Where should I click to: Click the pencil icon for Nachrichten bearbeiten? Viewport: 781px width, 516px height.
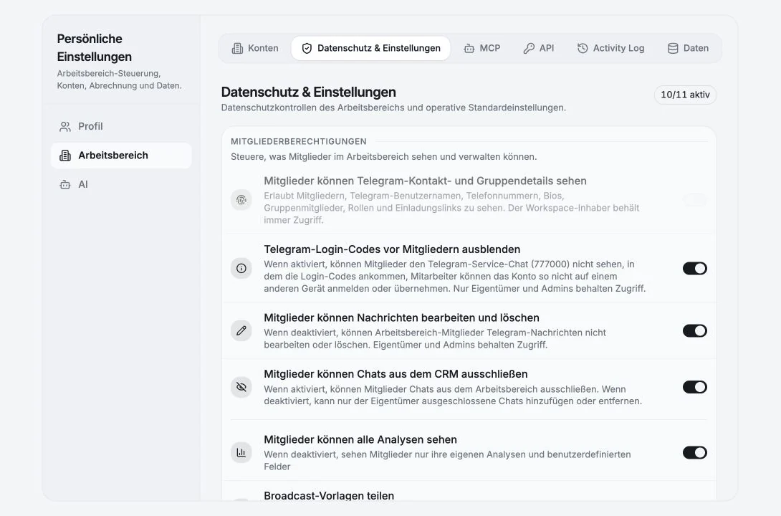tap(241, 330)
